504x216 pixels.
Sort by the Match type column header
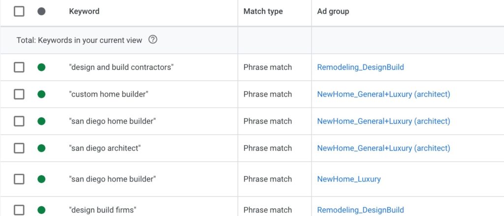[x=263, y=11]
